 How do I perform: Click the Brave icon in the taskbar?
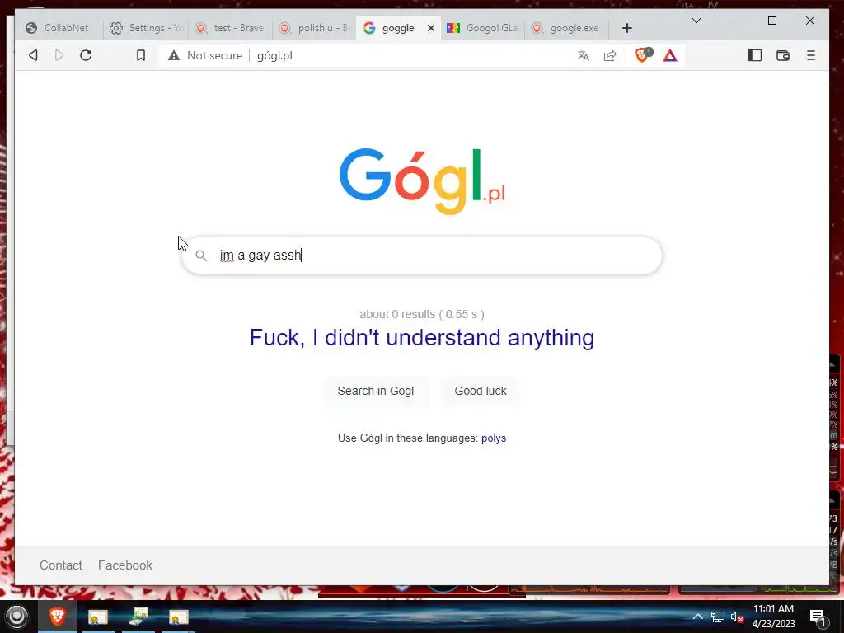click(58, 617)
